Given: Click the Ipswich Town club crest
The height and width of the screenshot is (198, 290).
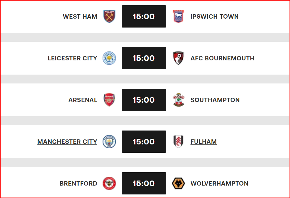Looking at the screenshot, I should [178, 17].
